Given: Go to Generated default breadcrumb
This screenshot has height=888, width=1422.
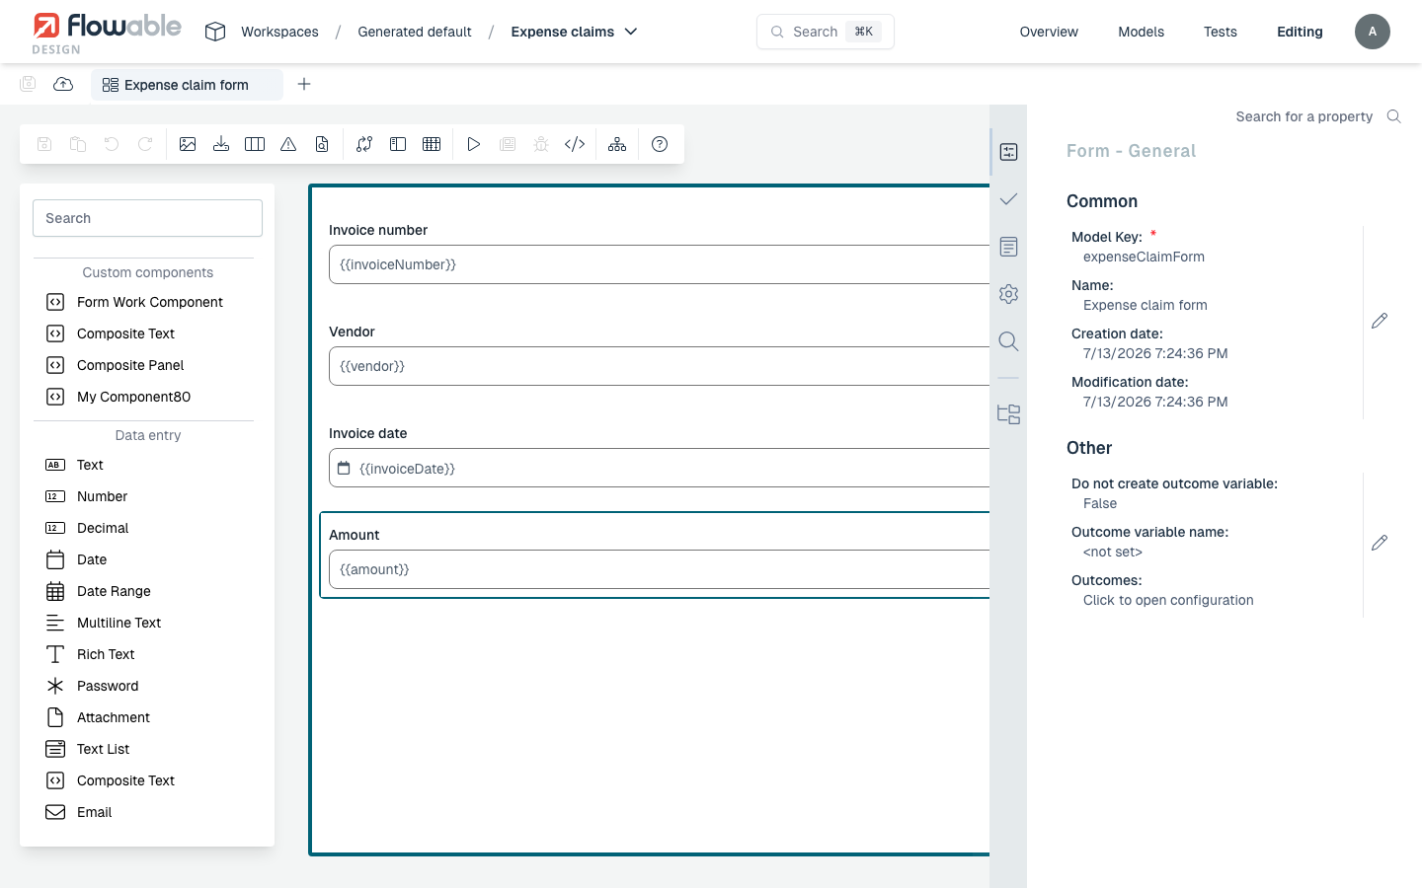Looking at the screenshot, I should (x=415, y=32).
